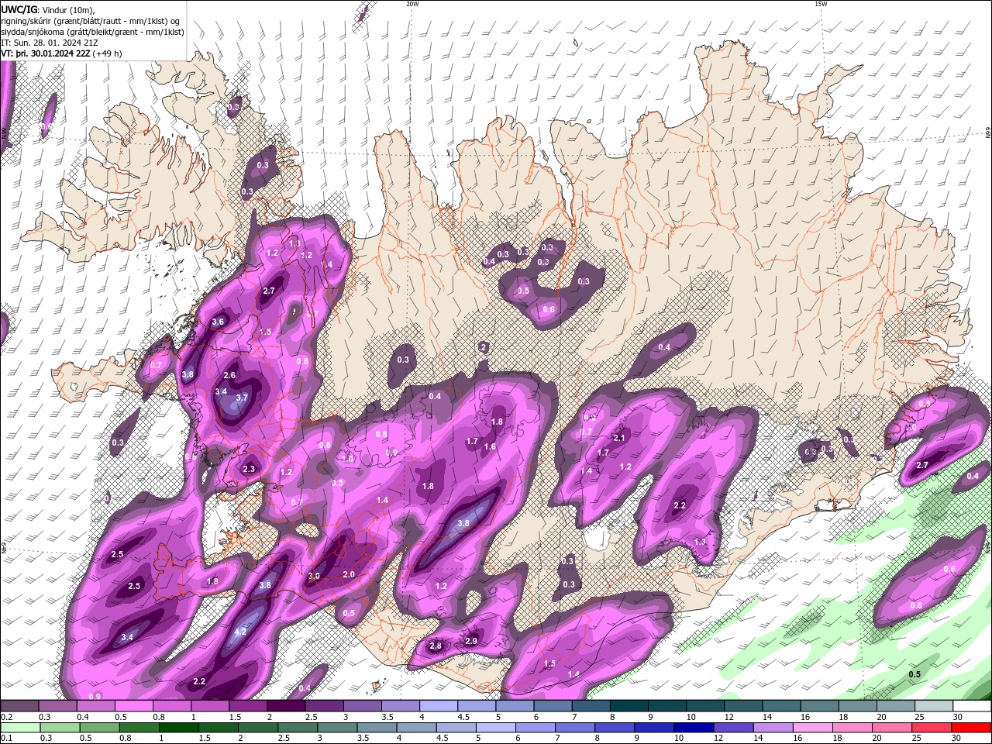Click the valid time 'VT: þri. 30.01.2024 22Z'
Screen dimensions: 992x744
(45, 54)
